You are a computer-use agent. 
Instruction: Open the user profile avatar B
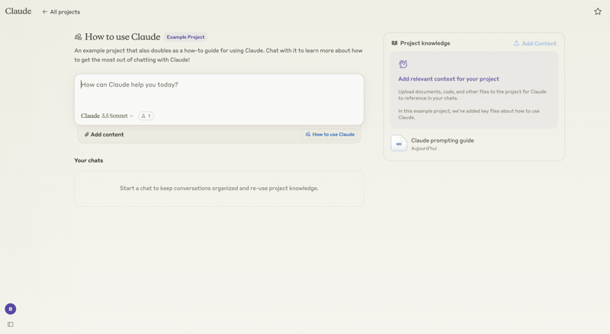tap(11, 309)
